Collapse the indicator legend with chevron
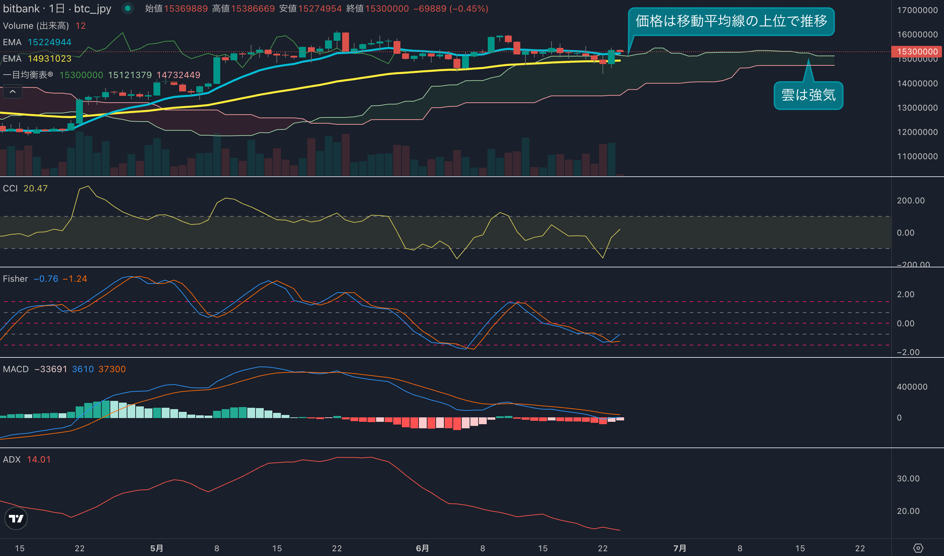The width and height of the screenshot is (944, 556). pos(12,92)
